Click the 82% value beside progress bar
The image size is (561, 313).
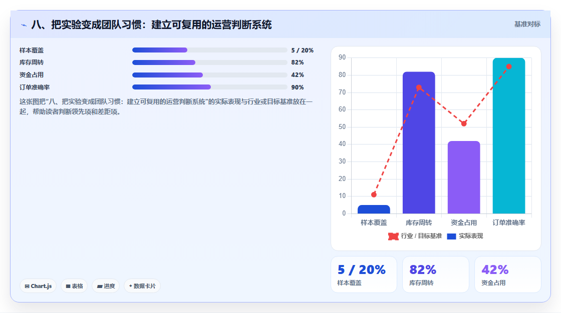pyautogui.click(x=298, y=62)
